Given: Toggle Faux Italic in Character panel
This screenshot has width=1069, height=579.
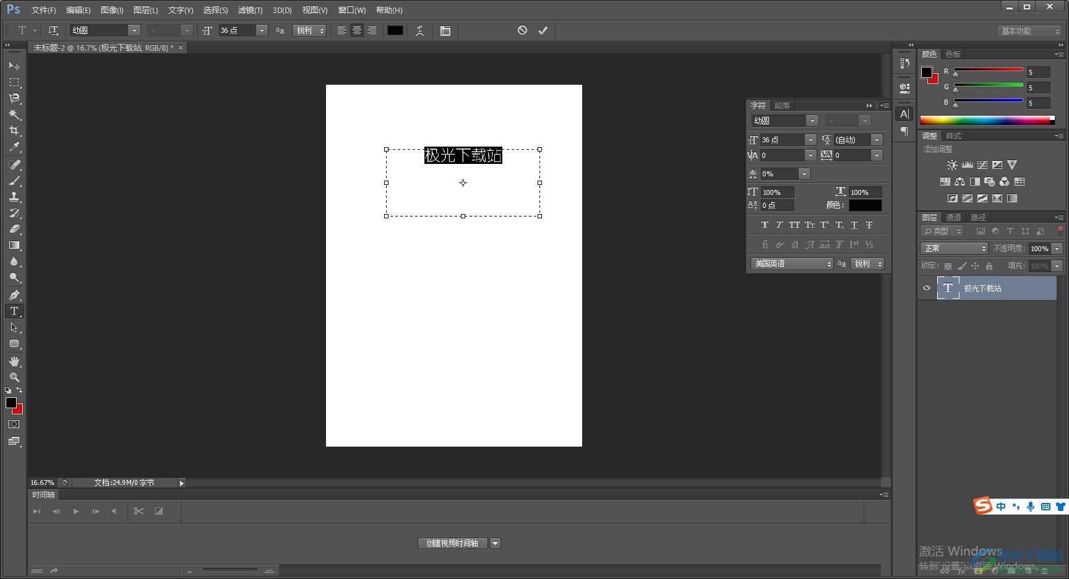Looking at the screenshot, I should pos(779,225).
